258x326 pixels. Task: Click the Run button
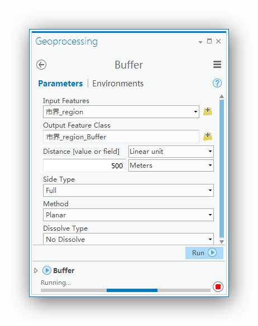(204, 253)
